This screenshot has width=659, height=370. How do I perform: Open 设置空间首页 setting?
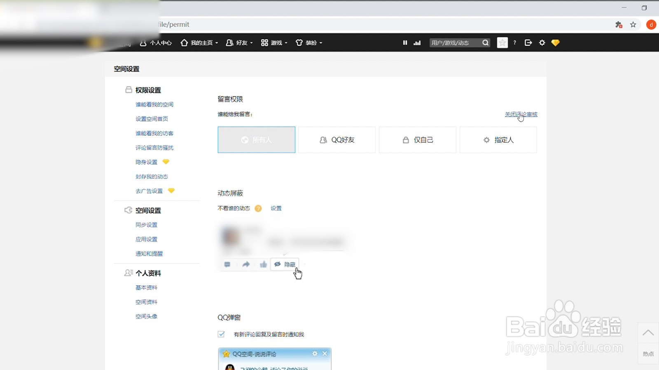click(152, 119)
